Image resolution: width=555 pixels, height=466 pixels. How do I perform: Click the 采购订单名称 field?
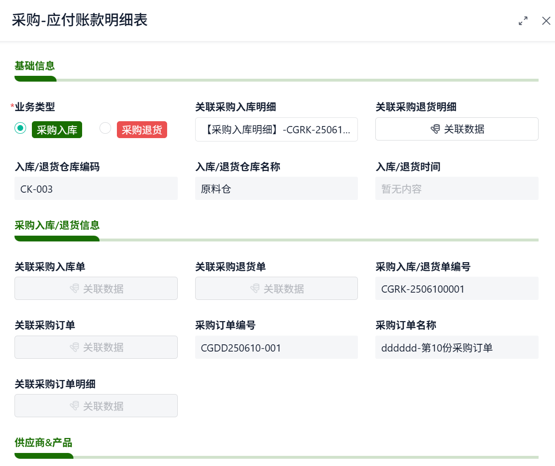click(x=456, y=348)
